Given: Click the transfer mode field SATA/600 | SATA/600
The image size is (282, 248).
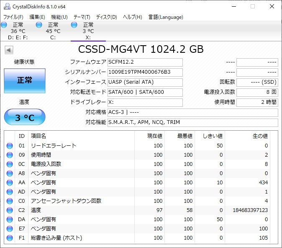Looking at the screenshot, I should click(145, 93).
